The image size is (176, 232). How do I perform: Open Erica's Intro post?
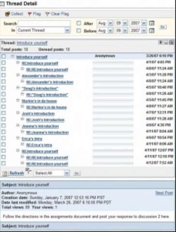(32, 139)
